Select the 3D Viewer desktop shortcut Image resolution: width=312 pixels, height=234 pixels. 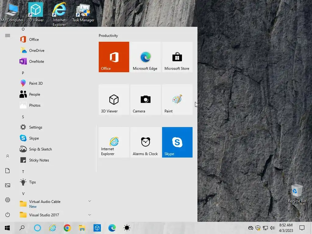[36, 12]
